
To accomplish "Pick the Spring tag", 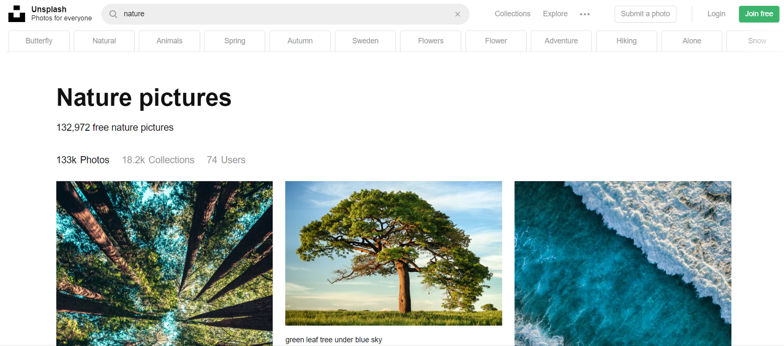I will point(235,41).
